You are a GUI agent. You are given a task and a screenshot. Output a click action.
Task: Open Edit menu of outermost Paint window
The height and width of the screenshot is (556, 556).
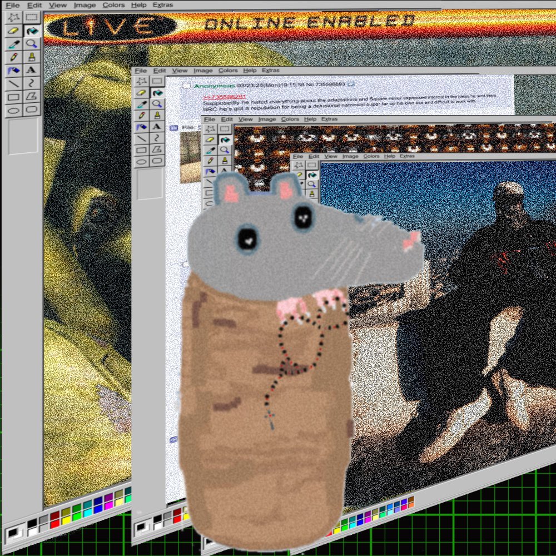34,6
